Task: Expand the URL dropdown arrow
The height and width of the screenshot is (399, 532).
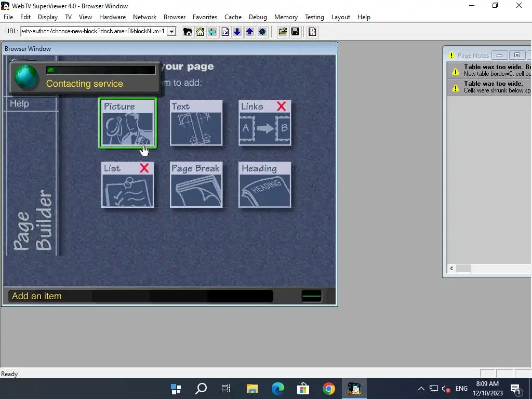Action: pyautogui.click(x=171, y=32)
